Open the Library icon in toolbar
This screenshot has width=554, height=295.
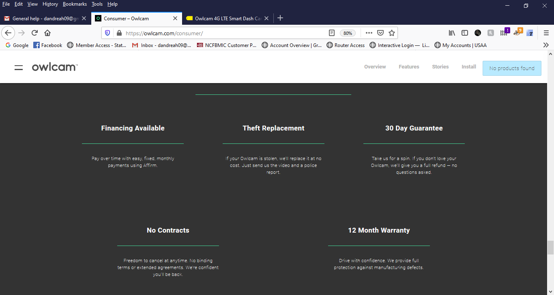point(452,33)
